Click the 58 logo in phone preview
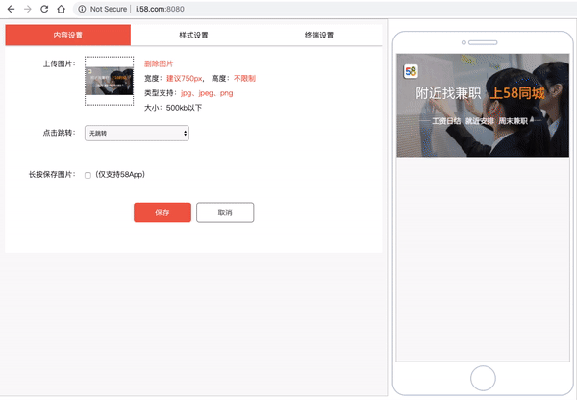This screenshot has width=577, height=400. point(411,71)
